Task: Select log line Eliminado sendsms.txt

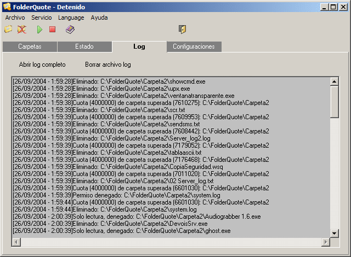Action: [106, 124]
